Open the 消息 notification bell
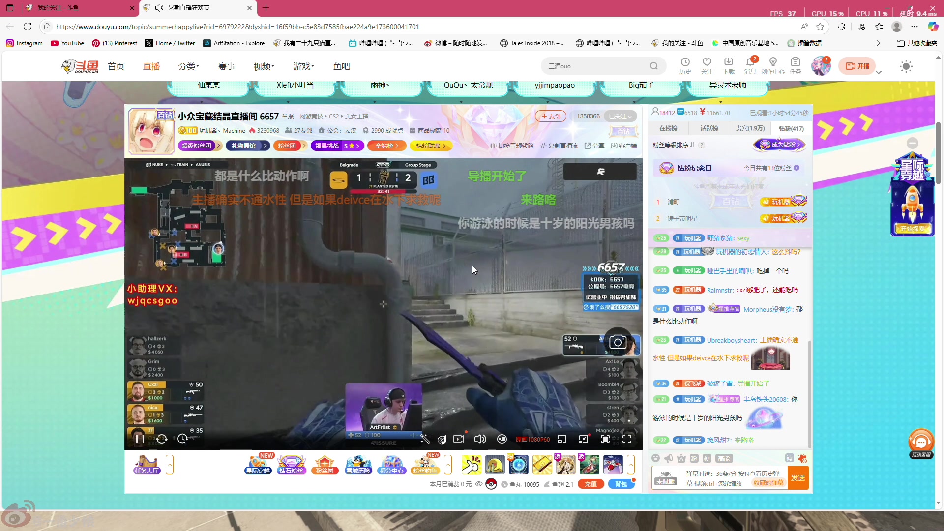This screenshot has width=944, height=531. coord(750,66)
